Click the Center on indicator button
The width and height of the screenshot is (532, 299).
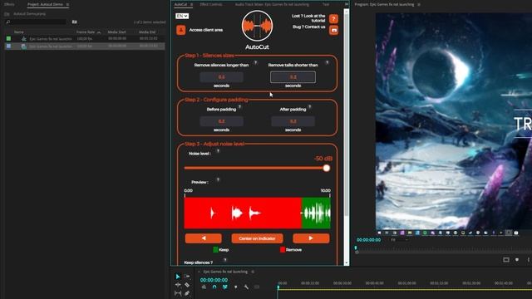tap(257, 238)
